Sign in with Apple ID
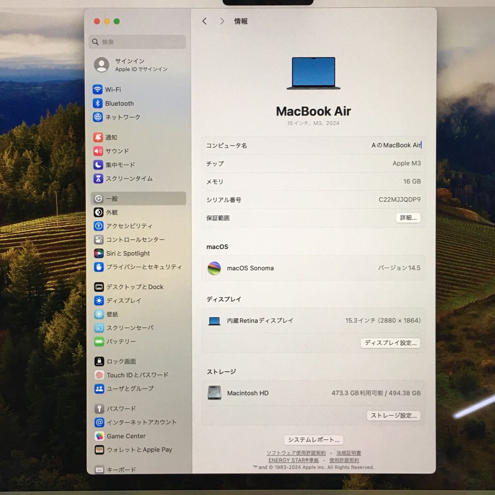This screenshot has height=495, width=495. 131,65
